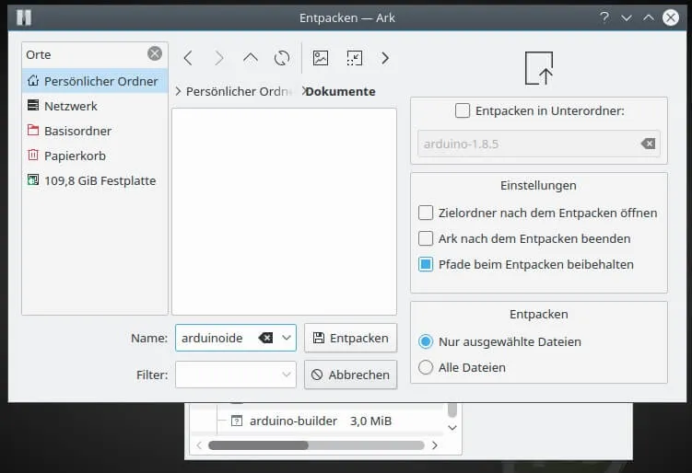Toggle the file preview icon
Image resolution: width=692 pixels, height=473 pixels.
click(321, 58)
